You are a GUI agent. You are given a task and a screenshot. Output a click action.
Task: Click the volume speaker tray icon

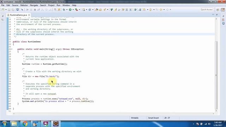tap(209, 124)
